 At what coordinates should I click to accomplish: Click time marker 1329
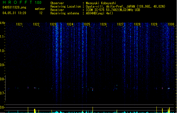click(154, 24)
